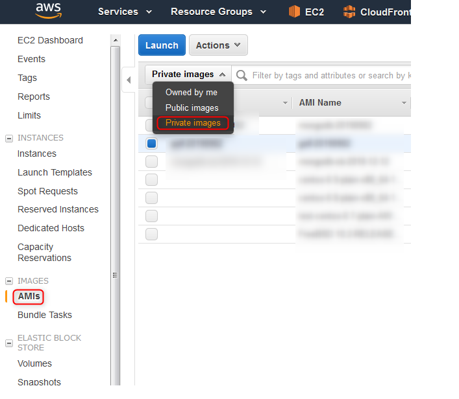Viewport: 459px width, 399px height.
Task: Open the Actions dropdown
Action: click(x=218, y=45)
